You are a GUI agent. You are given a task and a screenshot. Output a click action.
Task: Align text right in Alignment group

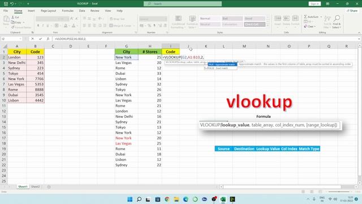[94, 25]
